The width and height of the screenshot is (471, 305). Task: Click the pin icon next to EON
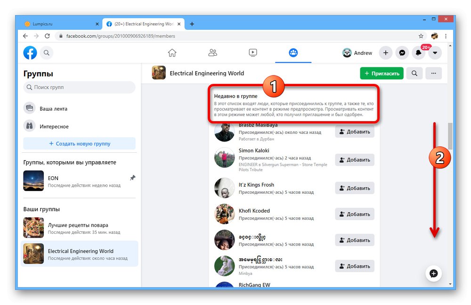click(x=132, y=178)
